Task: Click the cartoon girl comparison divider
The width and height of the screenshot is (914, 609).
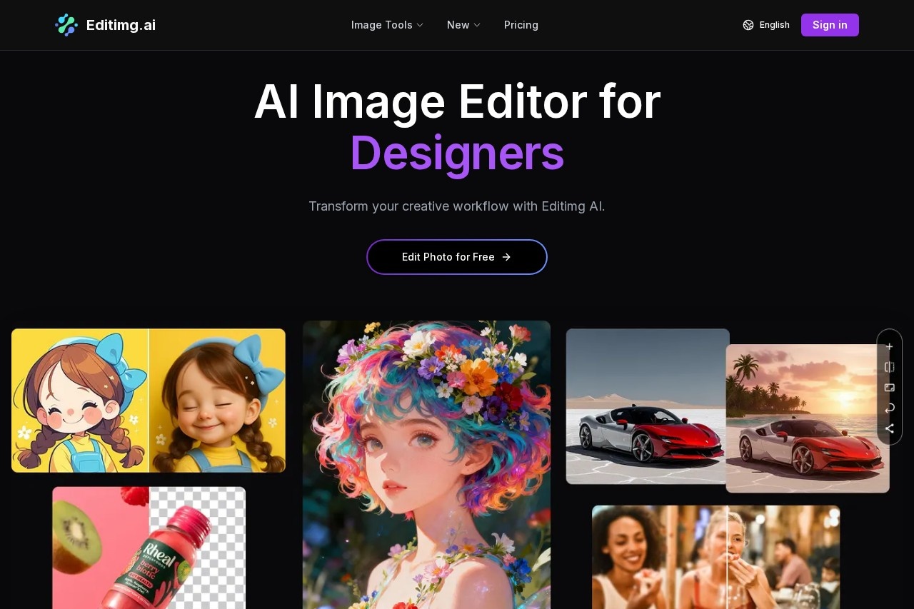Action: (149, 400)
